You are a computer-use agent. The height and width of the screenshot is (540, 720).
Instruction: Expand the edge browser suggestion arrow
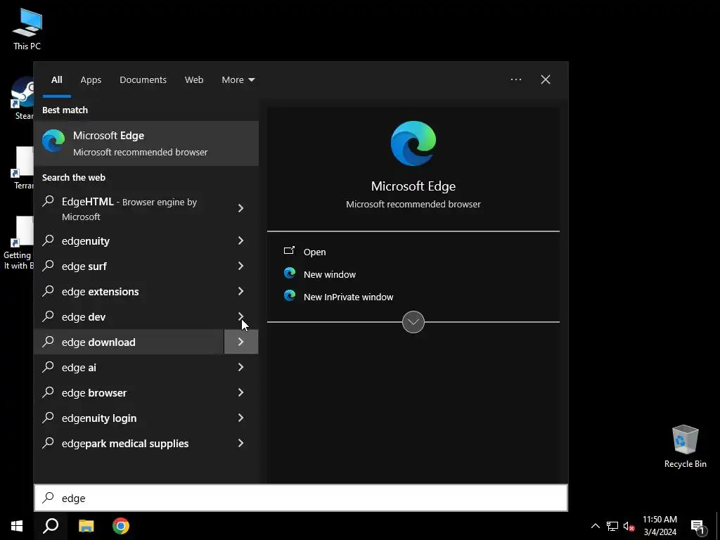point(240,392)
